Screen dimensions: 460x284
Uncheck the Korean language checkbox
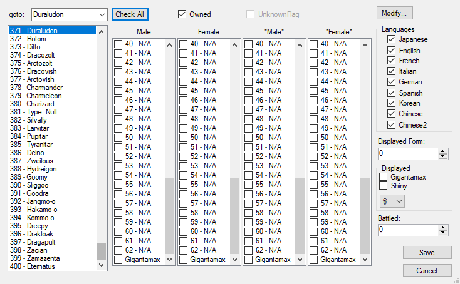[391, 103]
